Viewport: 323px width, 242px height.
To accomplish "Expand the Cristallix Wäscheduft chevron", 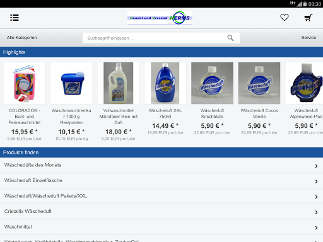I will coord(316,212).
